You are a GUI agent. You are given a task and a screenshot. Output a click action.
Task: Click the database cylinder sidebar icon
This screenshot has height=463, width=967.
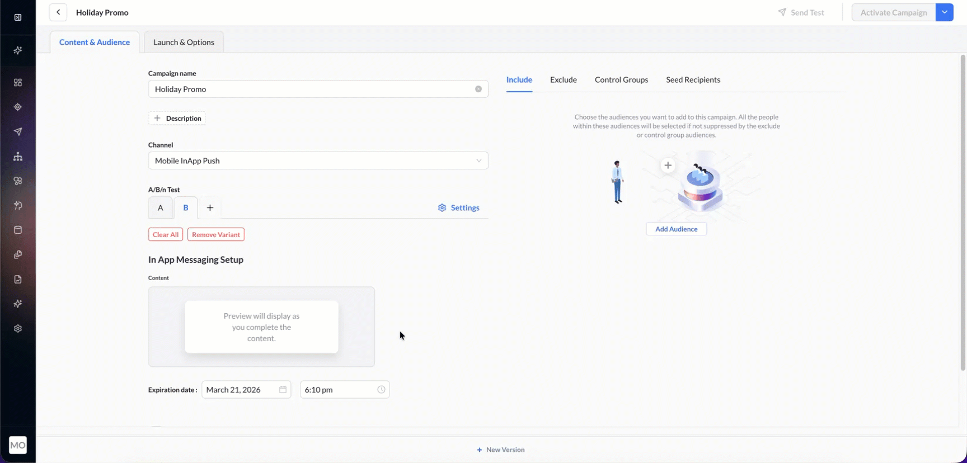[18, 230]
